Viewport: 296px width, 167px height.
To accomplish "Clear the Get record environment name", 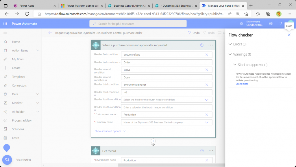I will click(207, 160).
